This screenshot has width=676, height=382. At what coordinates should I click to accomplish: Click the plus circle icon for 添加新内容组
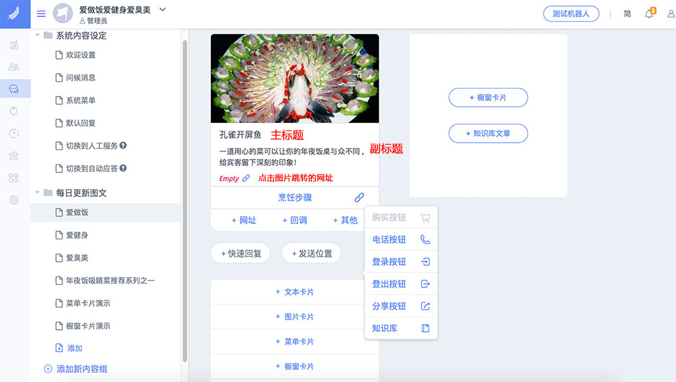point(48,369)
